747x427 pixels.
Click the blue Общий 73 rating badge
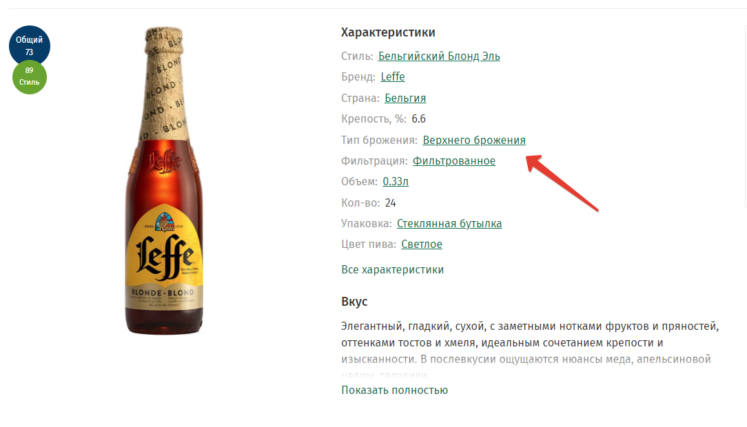pos(29,44)
